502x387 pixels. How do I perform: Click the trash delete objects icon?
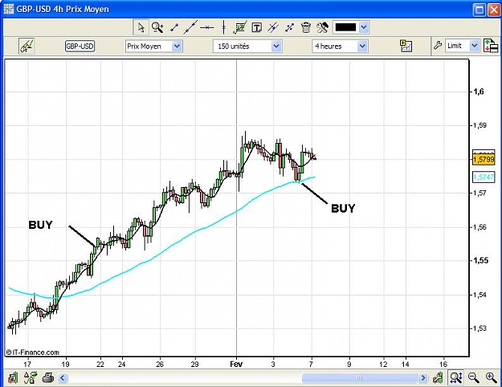(306, 27)
